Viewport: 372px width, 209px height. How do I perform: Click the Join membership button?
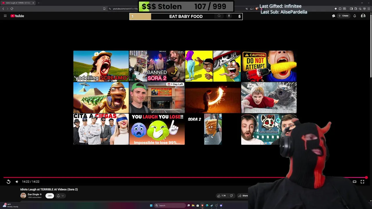50,196
